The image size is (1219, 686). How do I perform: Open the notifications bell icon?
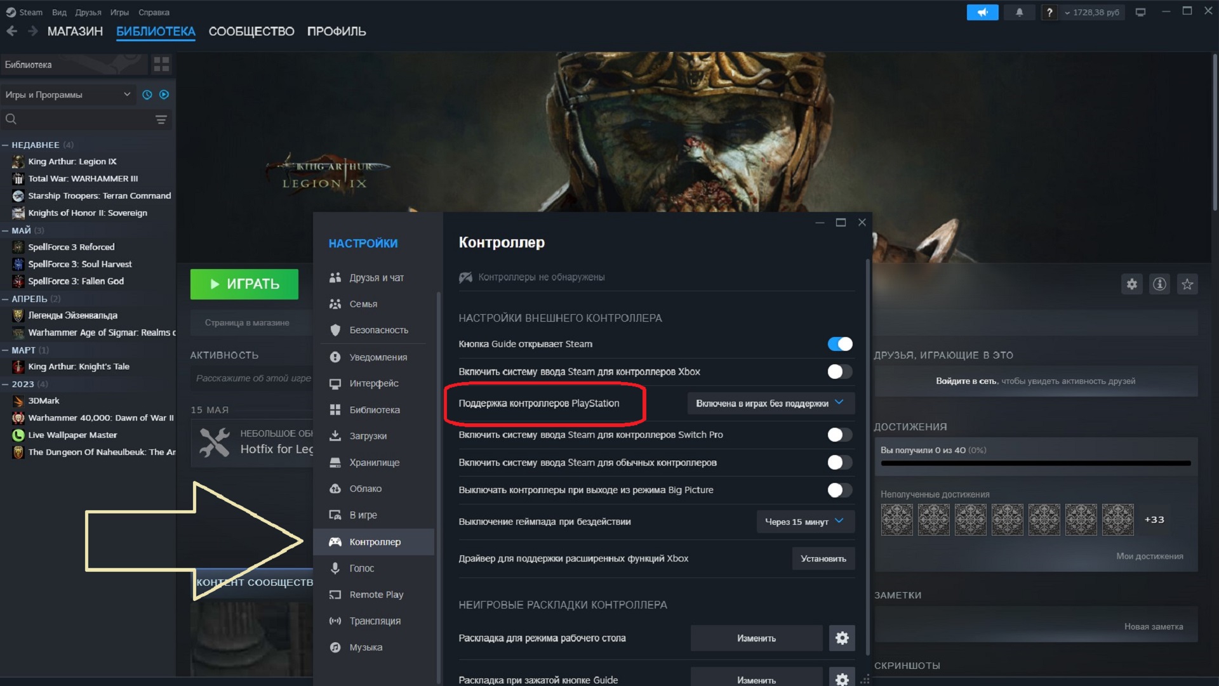click(1019, 12)
